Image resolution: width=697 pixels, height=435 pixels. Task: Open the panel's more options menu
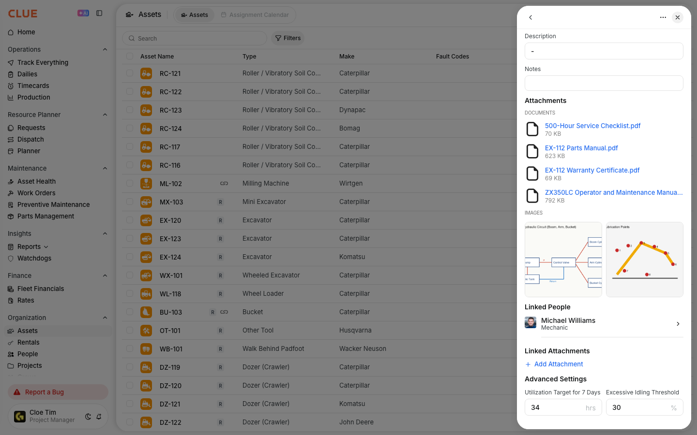pyautogui.click(x=663, y=17)
